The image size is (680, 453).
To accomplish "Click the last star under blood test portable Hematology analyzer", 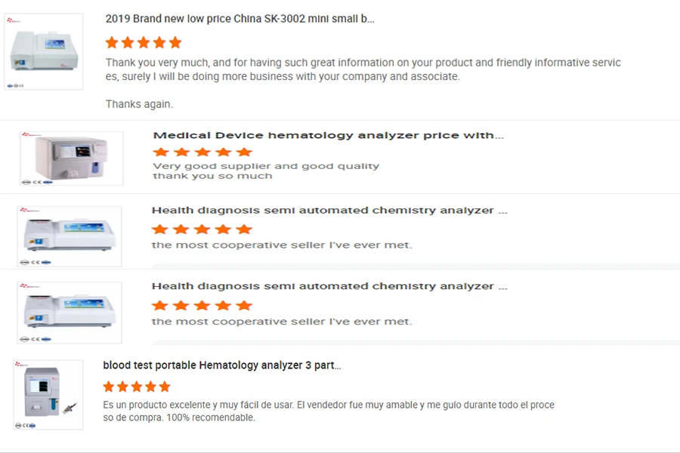I will tap(164, 387).
